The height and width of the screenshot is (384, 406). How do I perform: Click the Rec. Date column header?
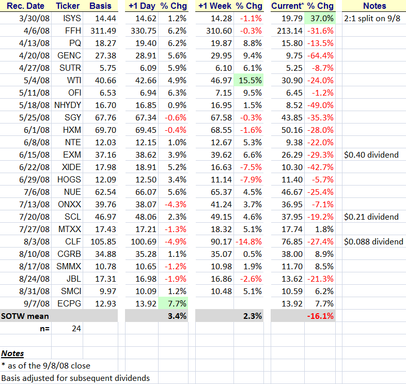click(26, 6)
